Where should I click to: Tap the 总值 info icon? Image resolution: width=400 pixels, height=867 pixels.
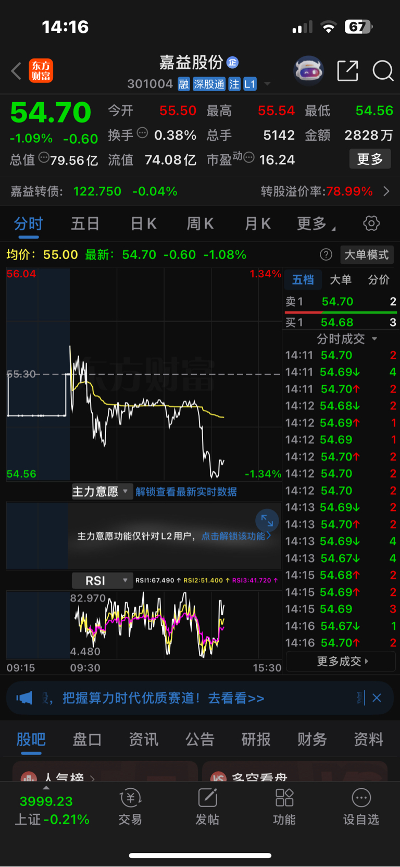tap(44, 157)
